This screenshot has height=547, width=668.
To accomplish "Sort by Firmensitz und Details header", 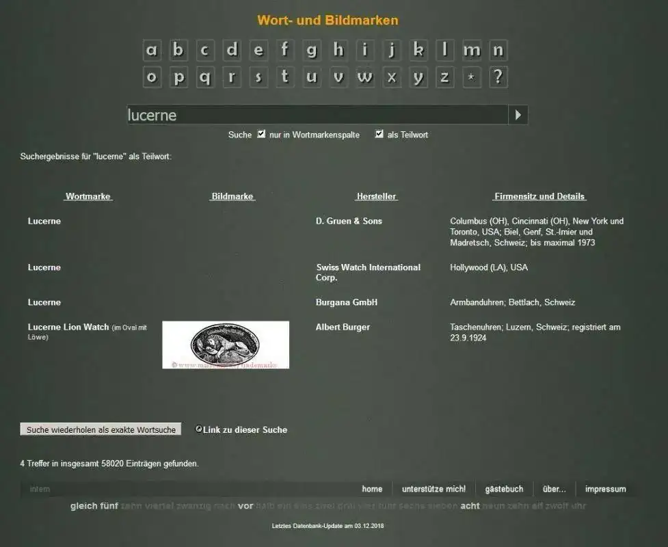I will pos(539,196).
